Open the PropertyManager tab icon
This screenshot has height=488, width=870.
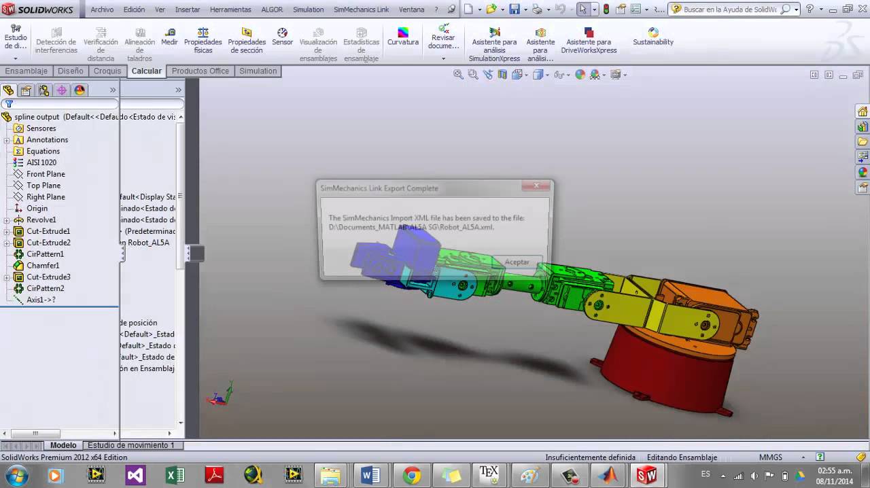(26, 90)
